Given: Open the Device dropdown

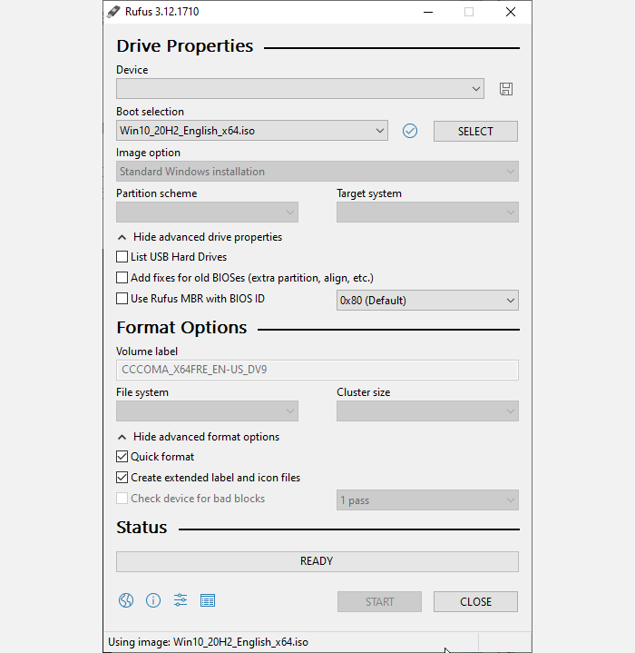Looking at the screenshot, I should [299, 89].
